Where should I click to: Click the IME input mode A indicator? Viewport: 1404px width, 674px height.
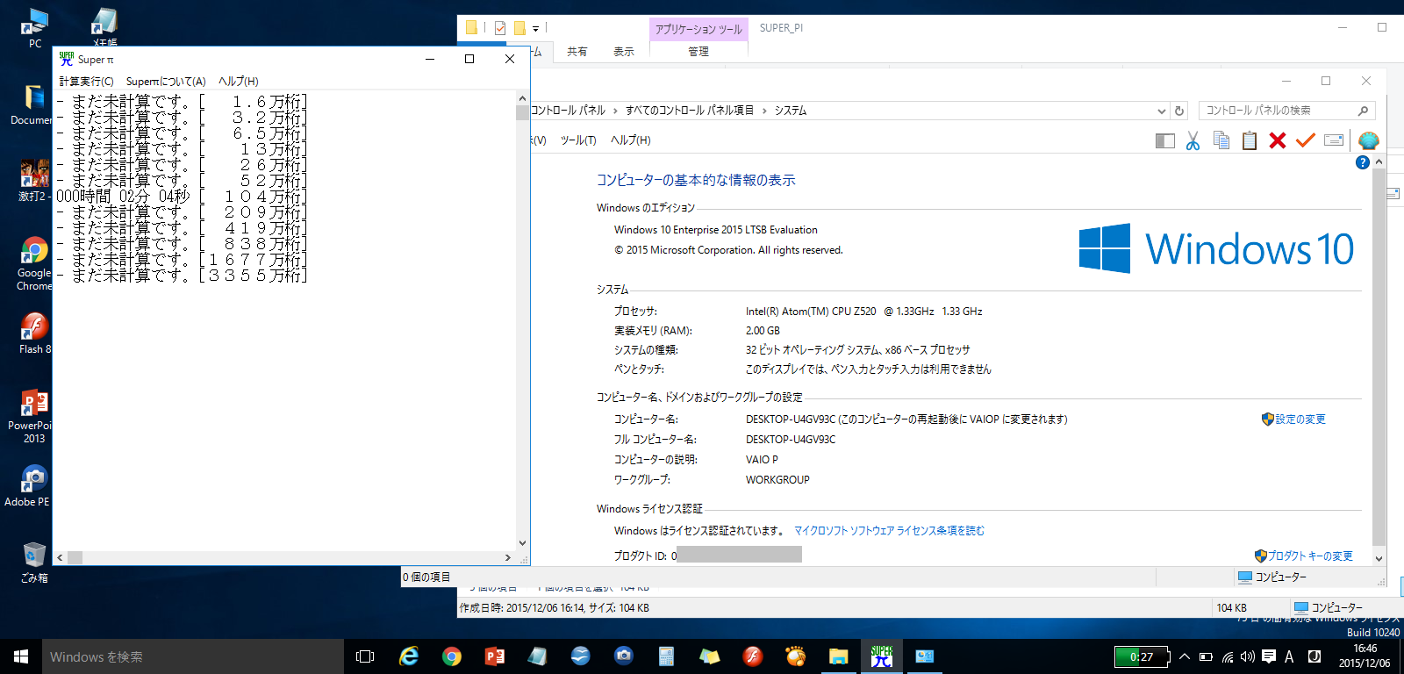pyautogui.click(x=1289, y=656)
